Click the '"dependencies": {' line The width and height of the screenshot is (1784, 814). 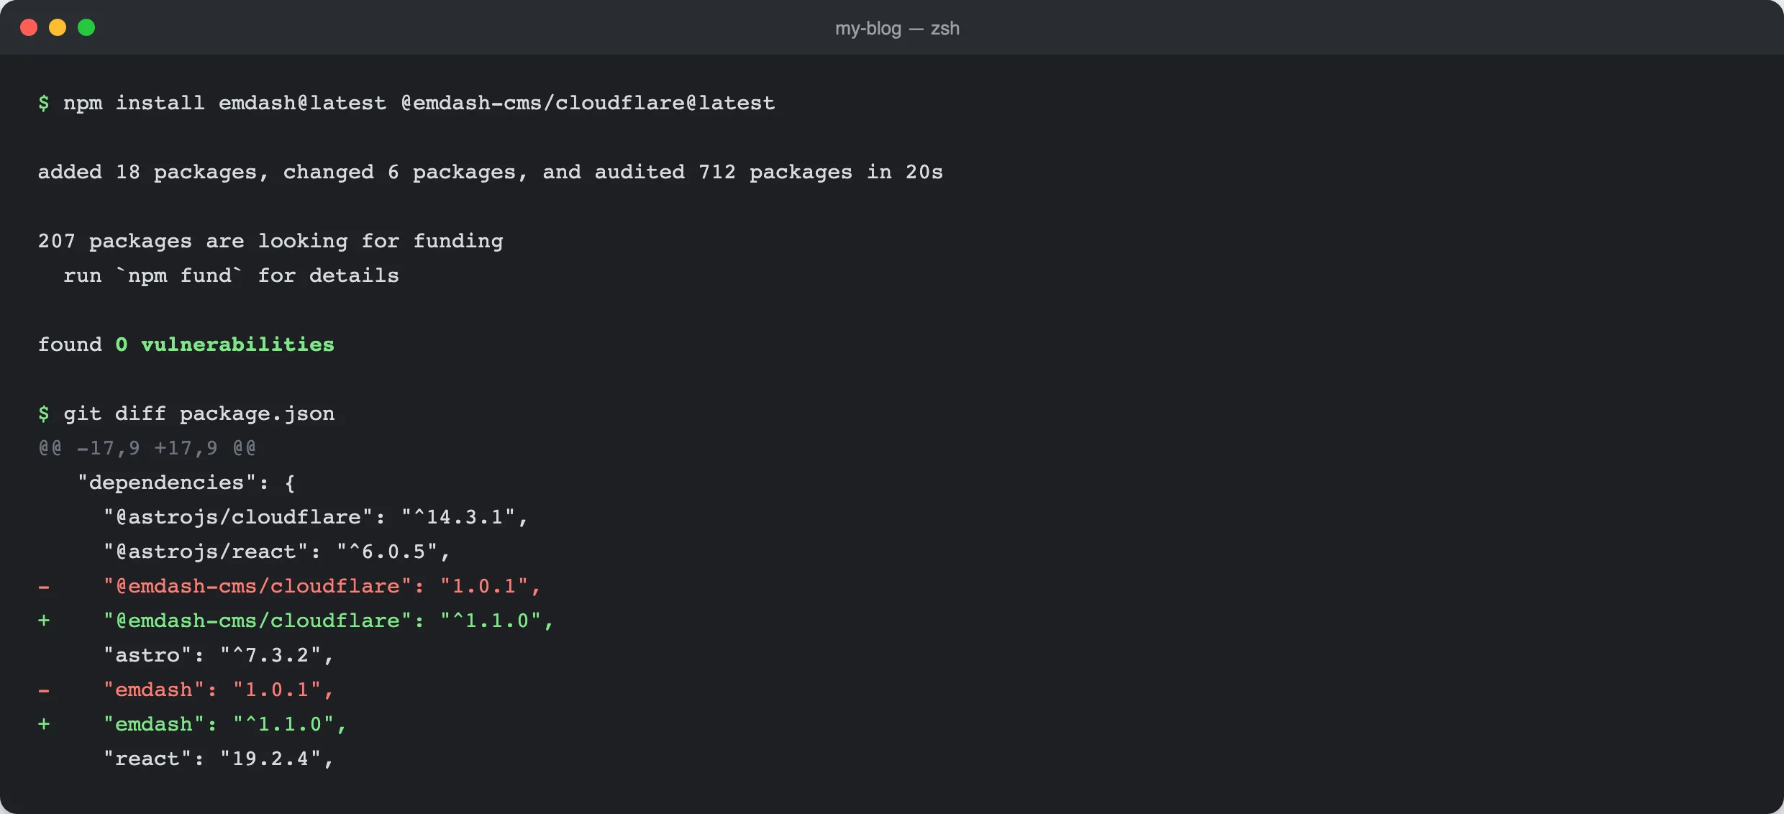[x=186, y=483]
